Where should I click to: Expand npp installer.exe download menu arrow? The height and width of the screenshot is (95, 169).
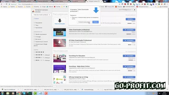coord(18,89)
